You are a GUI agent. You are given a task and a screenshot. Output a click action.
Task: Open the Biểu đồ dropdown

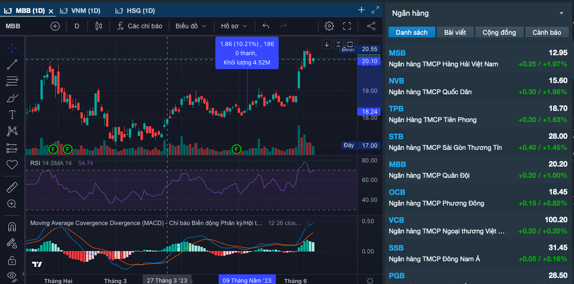(191, 26)
